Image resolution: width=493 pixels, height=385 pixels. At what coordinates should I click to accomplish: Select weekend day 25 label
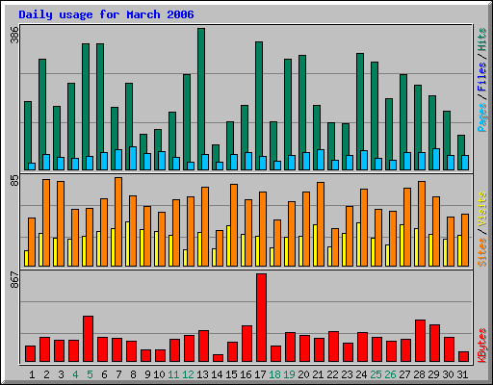pyautogui.click(x=376, y=374)
